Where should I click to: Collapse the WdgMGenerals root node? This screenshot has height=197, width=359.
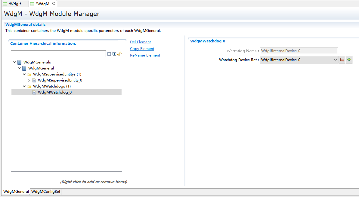[14, 62]
